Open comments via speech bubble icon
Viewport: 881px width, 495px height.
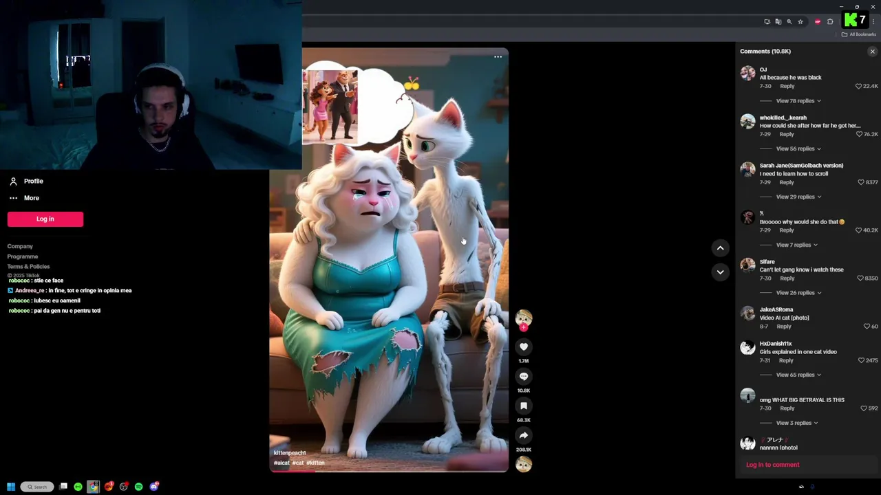524,377
